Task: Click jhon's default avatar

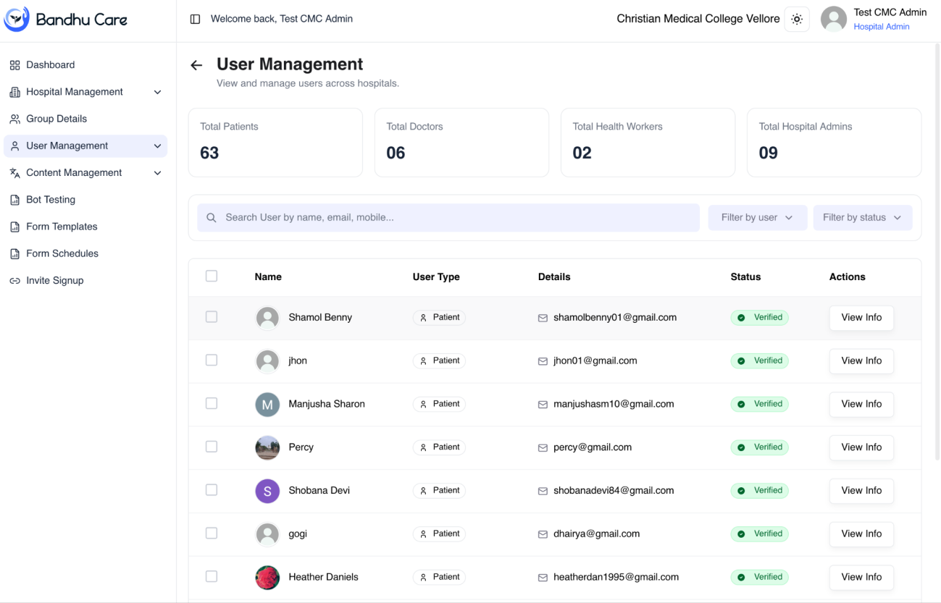Action: pos(267,361)
